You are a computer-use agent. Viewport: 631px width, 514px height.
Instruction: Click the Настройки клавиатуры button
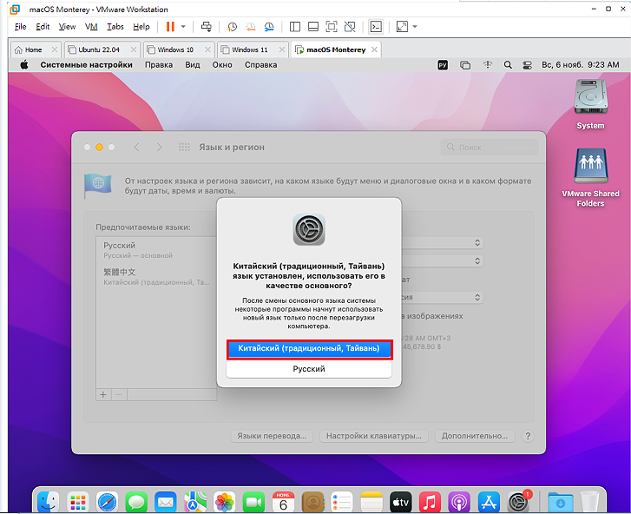tap(374, 436)
